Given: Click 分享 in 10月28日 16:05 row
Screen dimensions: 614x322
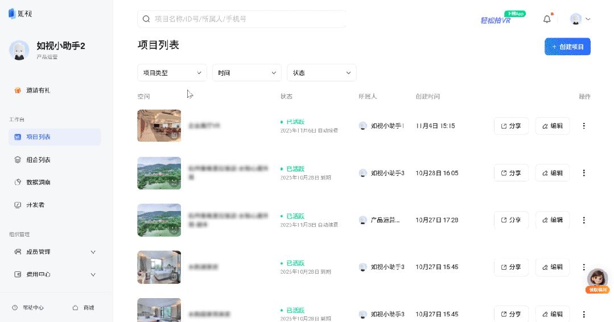Looking at the screenshot, I should [511, 173].
